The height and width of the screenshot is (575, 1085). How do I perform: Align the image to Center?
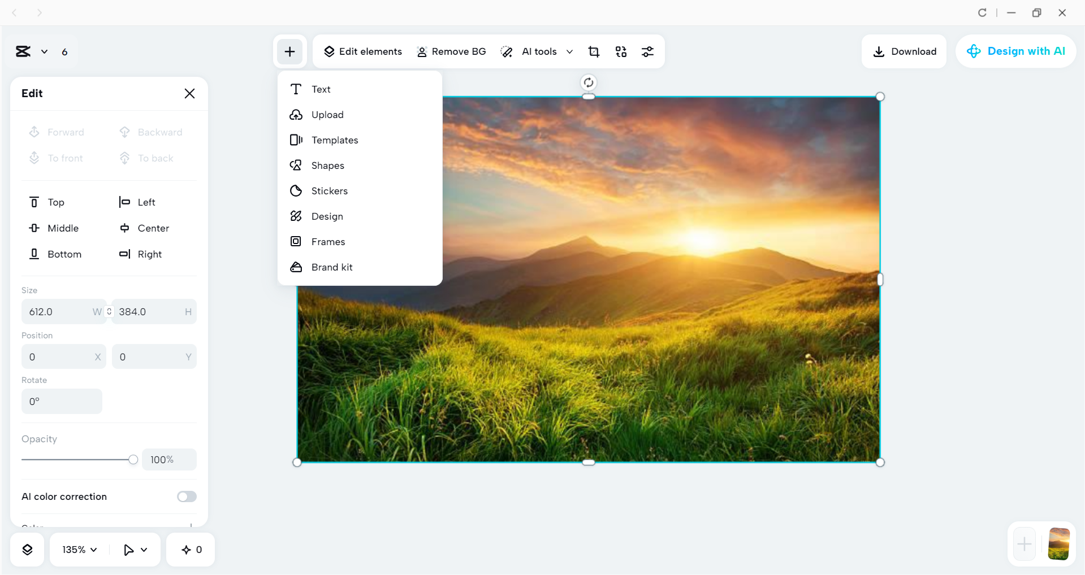(x=145, y=228)
